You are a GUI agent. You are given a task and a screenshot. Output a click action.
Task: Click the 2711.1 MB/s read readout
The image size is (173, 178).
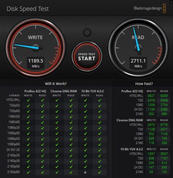coord(138,63)
